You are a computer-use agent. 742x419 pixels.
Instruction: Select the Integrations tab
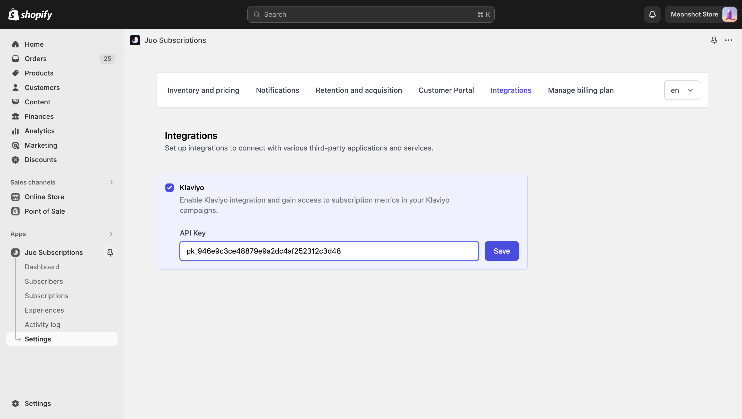tap(511, 90)
